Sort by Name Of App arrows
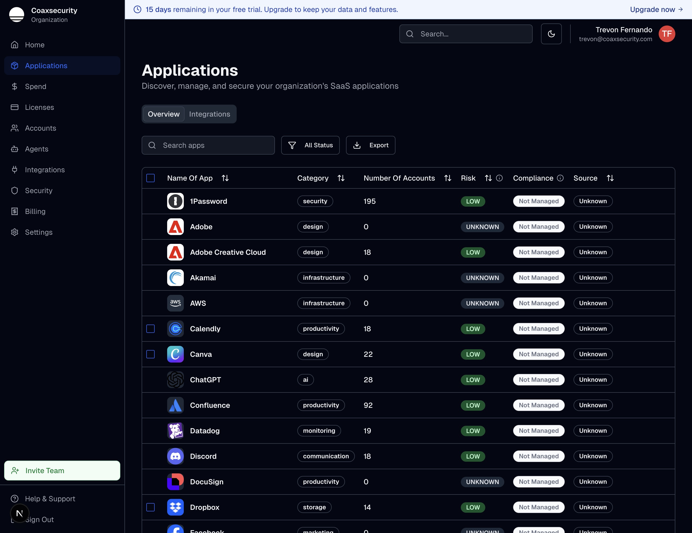The width and height of the screenshot is (692, 533). (x=225, y=178)
